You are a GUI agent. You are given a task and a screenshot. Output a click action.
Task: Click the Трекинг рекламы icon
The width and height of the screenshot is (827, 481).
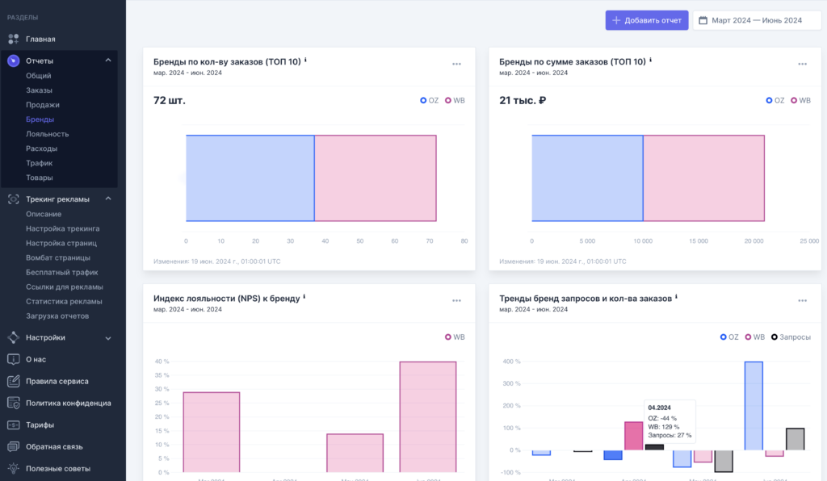click(13, 199)
